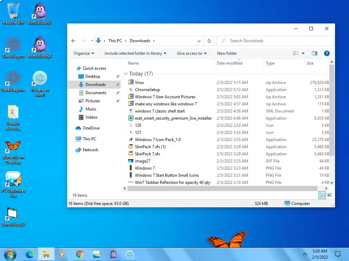Select the Virus zip archive icon
This screenshot has width=349, height=261.
(131, 82)
